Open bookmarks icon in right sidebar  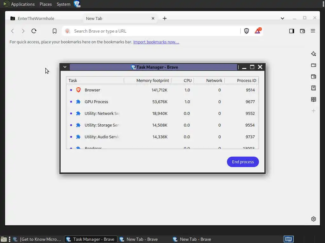pos(313,88)
